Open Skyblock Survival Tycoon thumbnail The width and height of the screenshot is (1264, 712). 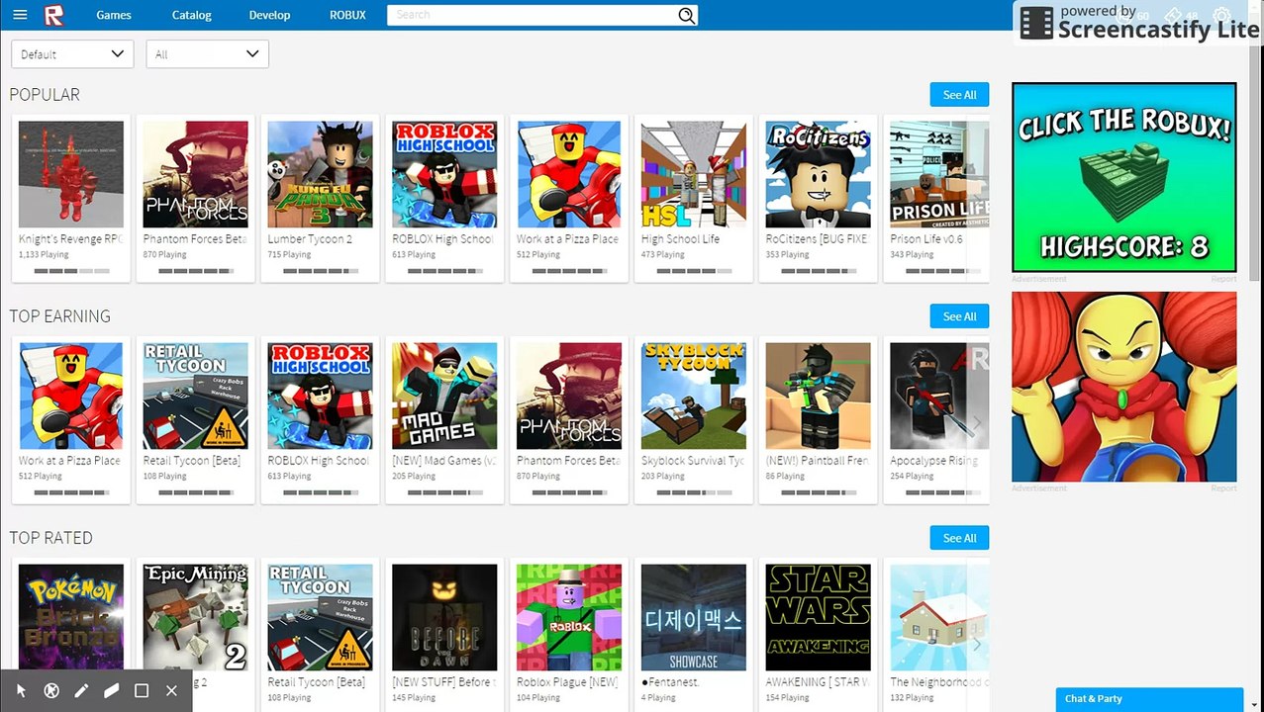(694, 396)
